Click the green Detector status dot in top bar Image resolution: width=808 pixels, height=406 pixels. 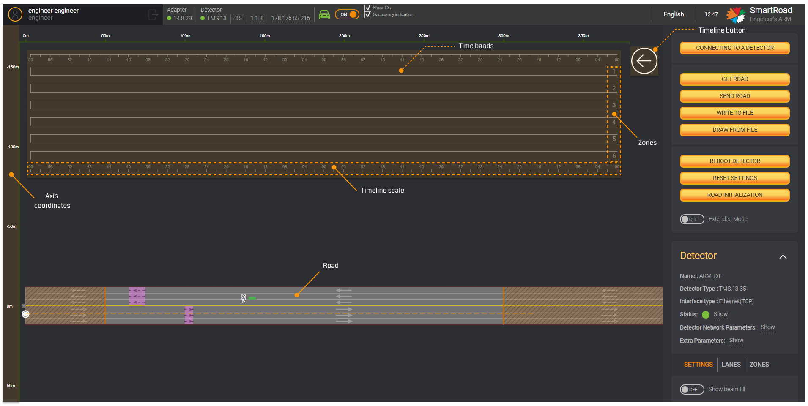coord(203,19)
